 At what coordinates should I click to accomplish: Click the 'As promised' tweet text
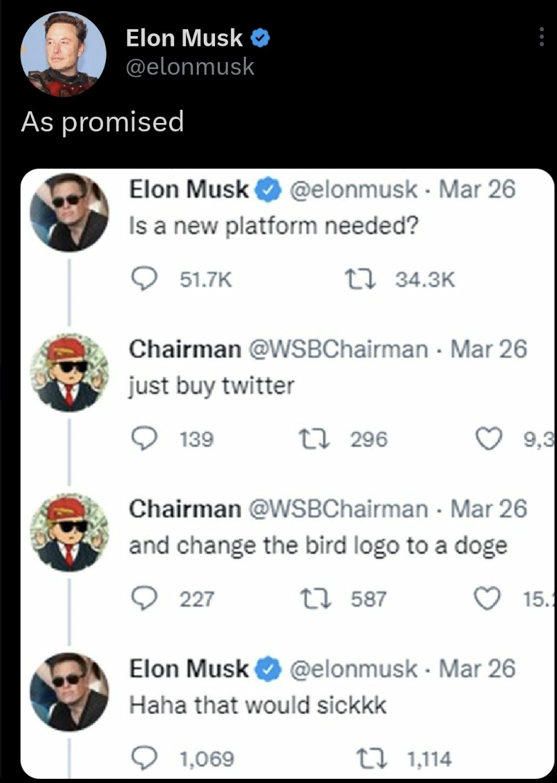(102, 122)
